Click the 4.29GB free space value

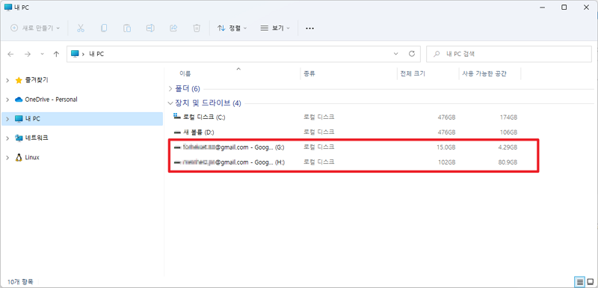pos(508,147)
